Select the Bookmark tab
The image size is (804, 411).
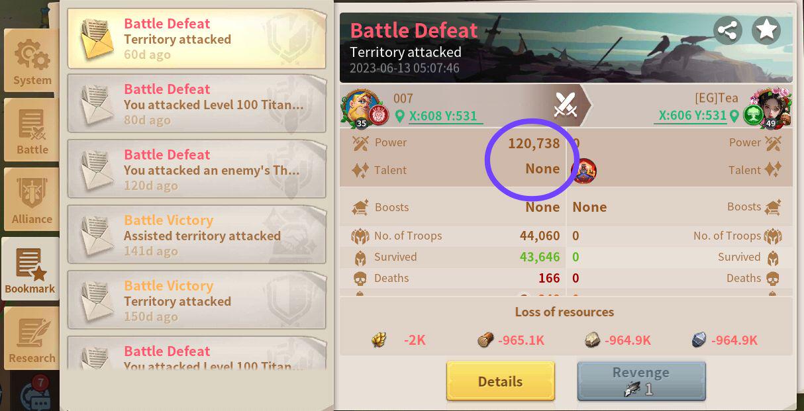(x=30, y=269)
